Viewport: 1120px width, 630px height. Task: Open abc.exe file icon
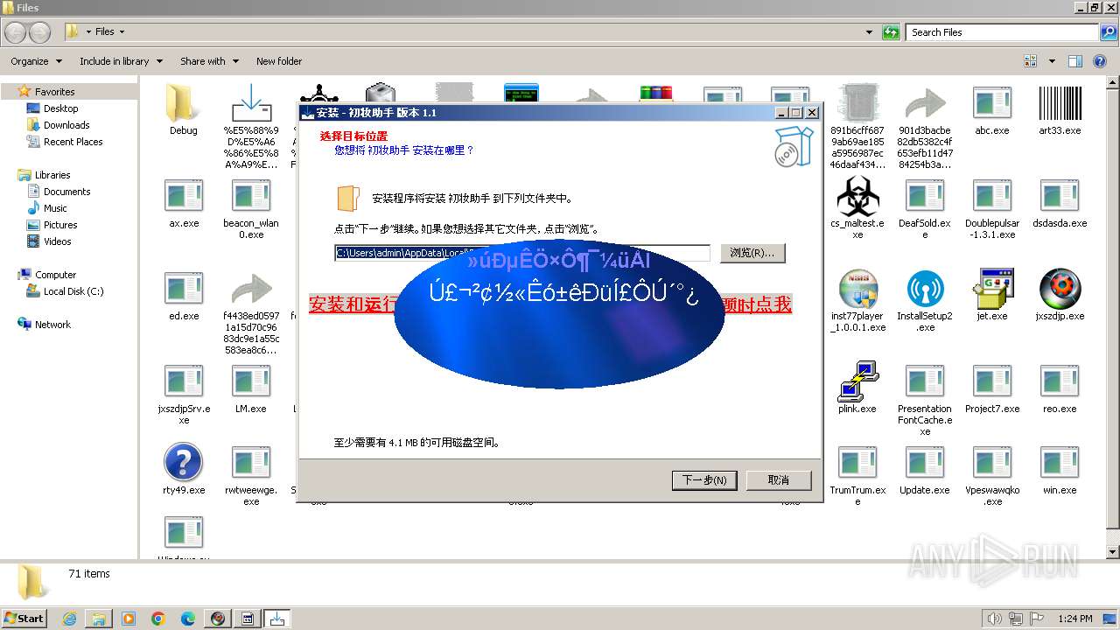pyautogui.click(x=992, y=103)
